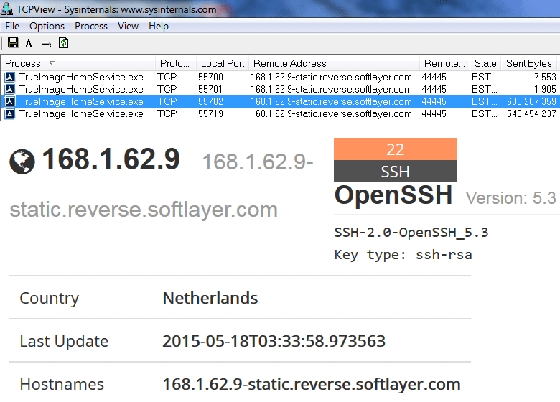Toggle address resolution with the A icon
The width and height of the screenshot is (560, 402).
(x=29, y=43)
